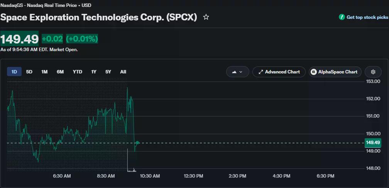Click the AlphaSpace alpha logo icon

(314, 72)
